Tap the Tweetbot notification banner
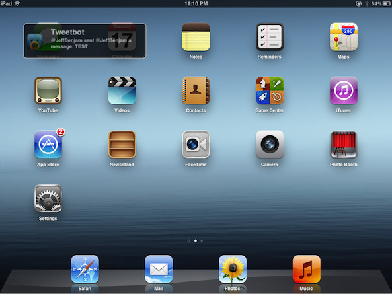 tap(85, 41)
